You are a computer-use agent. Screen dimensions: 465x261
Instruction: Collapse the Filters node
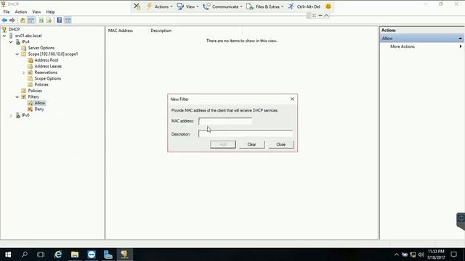click(x=17, y=96)
